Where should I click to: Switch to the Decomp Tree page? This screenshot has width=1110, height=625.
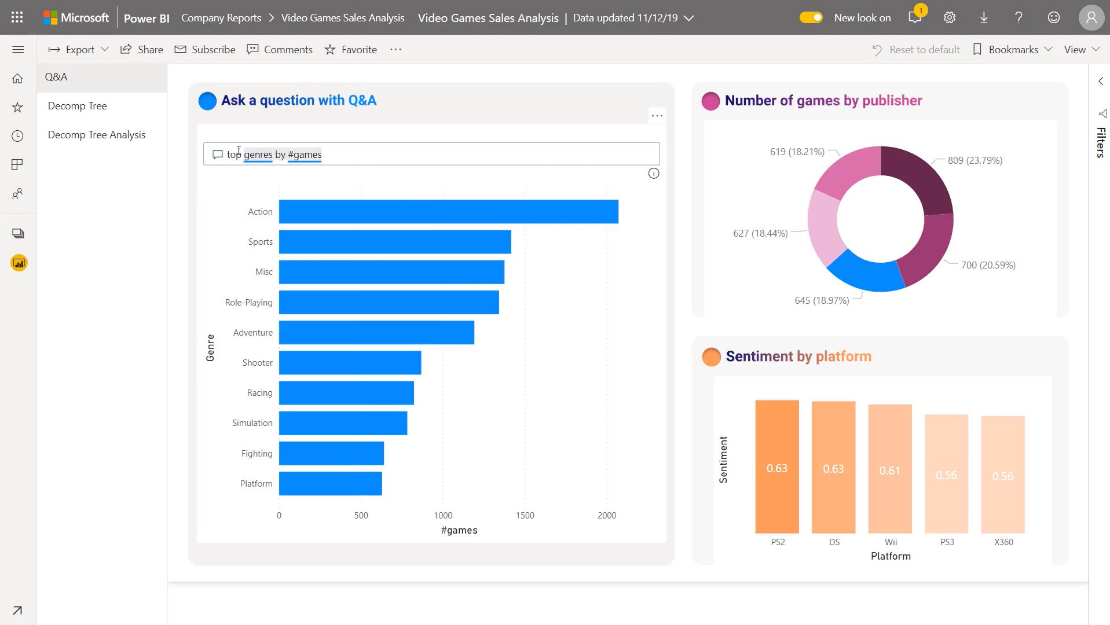coord(77,105)
